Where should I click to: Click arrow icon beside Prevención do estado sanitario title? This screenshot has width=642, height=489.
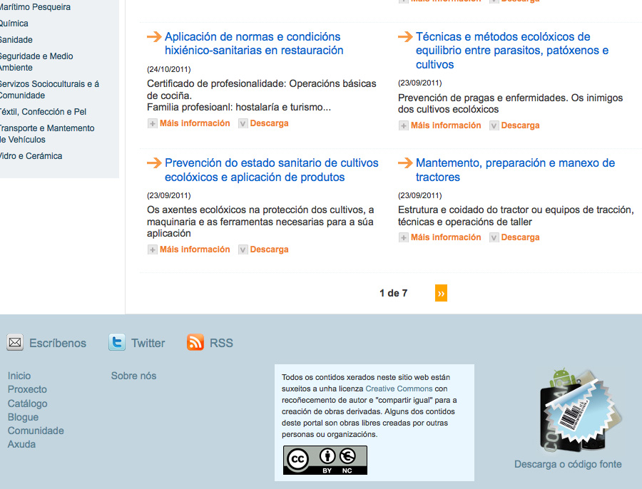point(154,163)
